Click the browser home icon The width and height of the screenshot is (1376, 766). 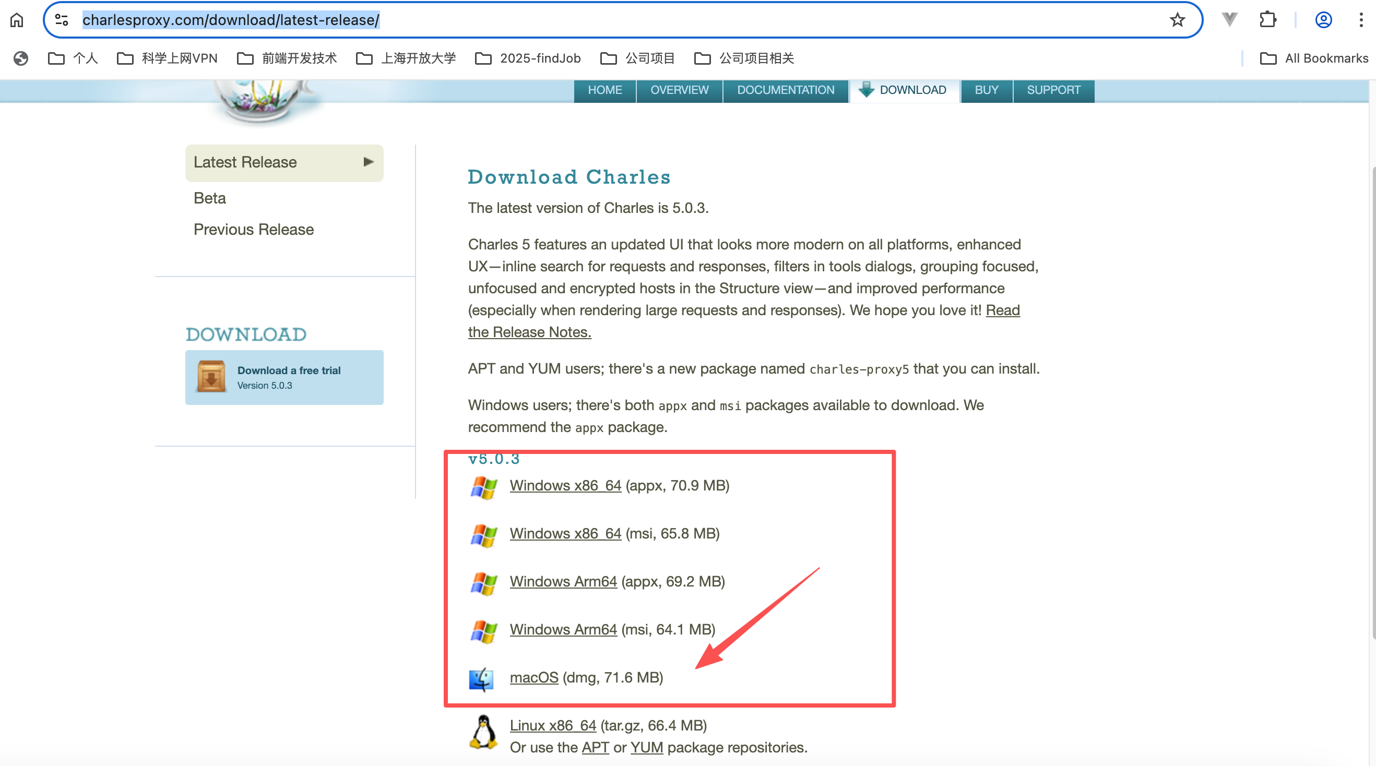click(17, 20)
